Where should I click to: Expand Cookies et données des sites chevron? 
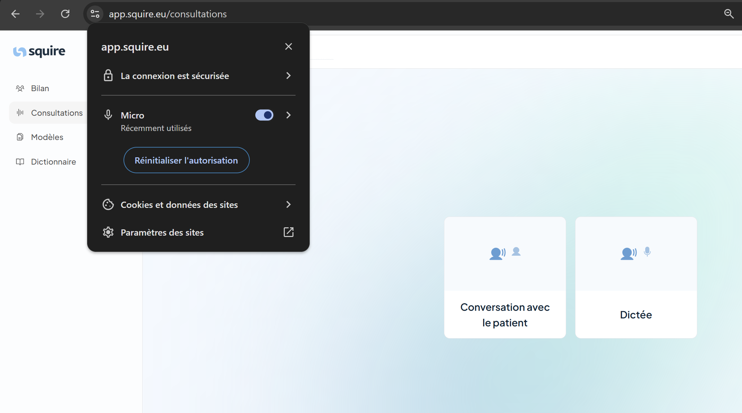288,204
